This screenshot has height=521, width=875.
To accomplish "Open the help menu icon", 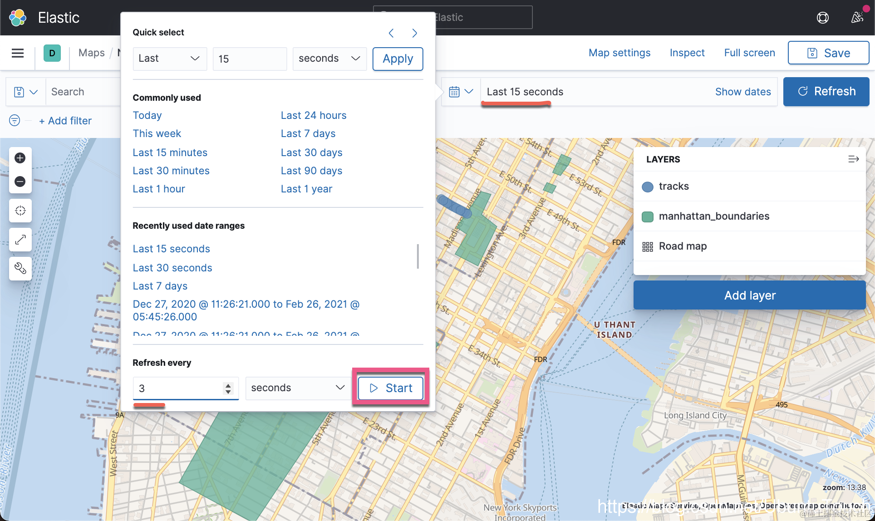I will [x=822, y=18].
